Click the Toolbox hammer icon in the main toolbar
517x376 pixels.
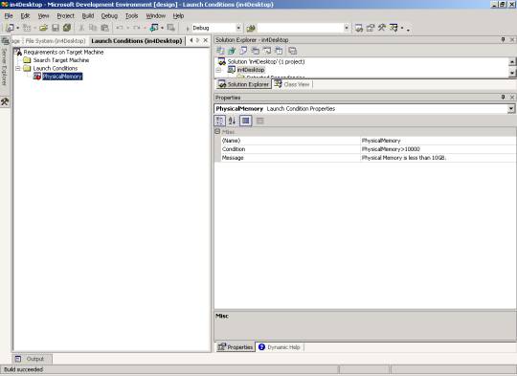[382, 28]
